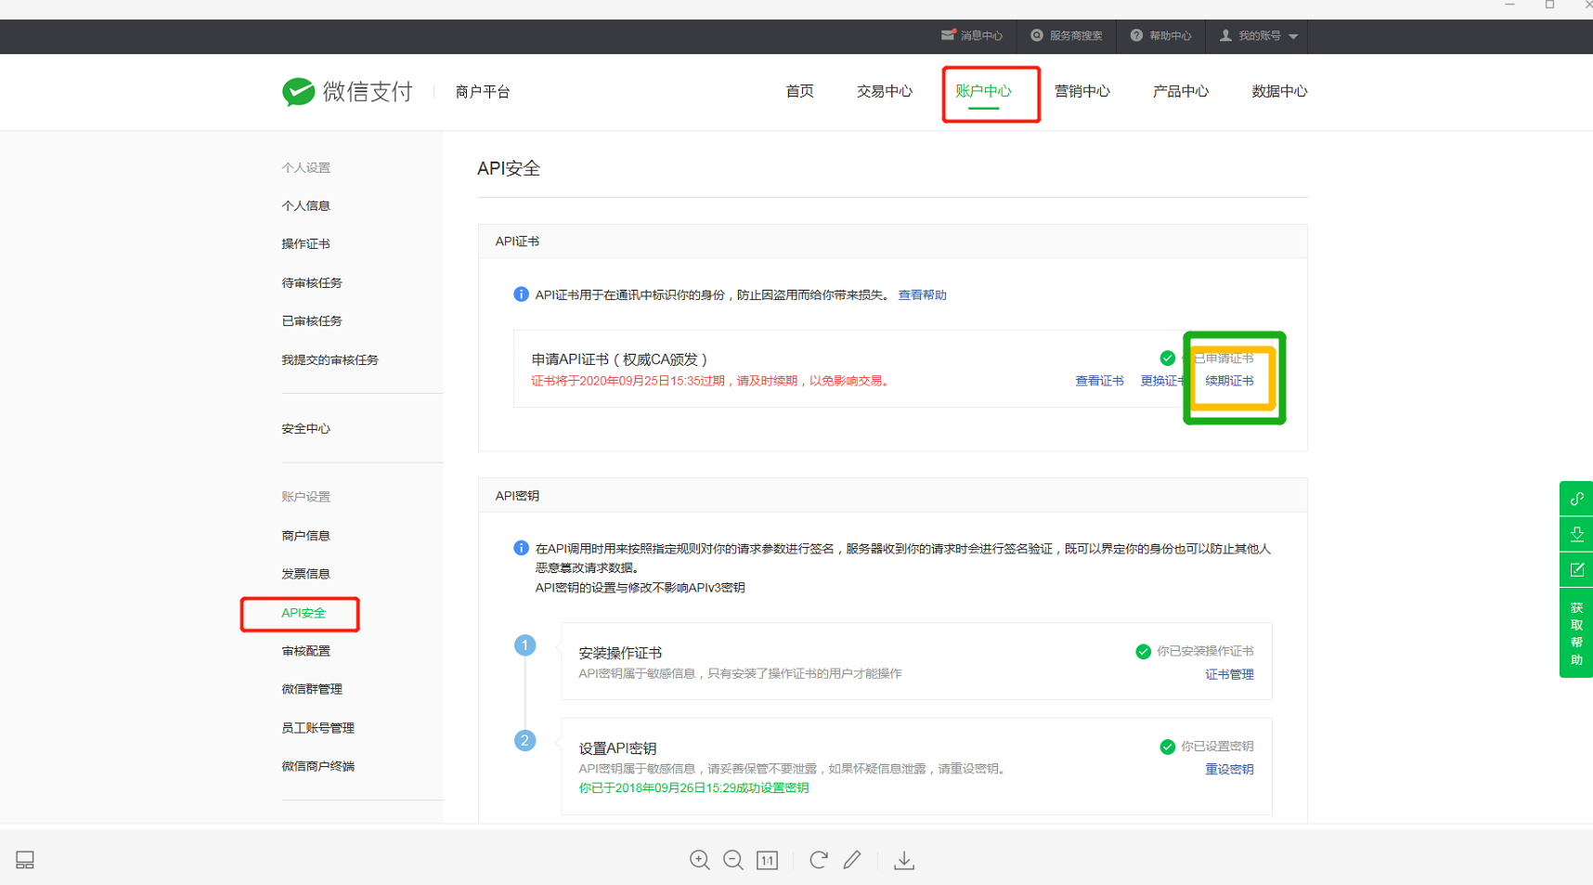Expand the 我的账号 account dropdown

(1259, 36)
